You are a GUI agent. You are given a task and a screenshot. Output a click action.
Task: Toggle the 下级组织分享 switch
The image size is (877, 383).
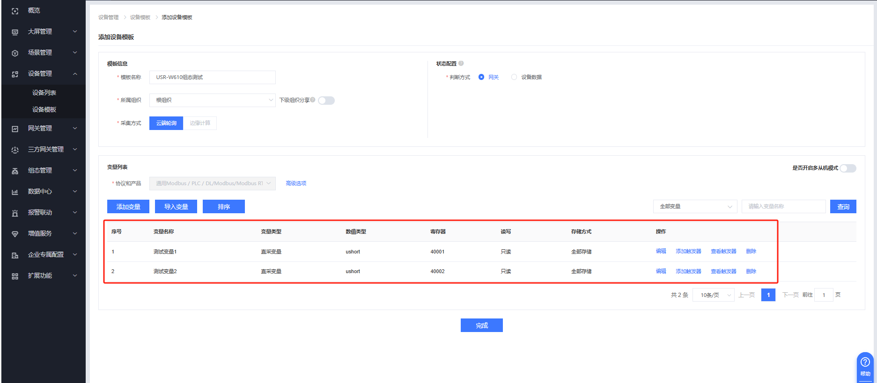(326, 101)
